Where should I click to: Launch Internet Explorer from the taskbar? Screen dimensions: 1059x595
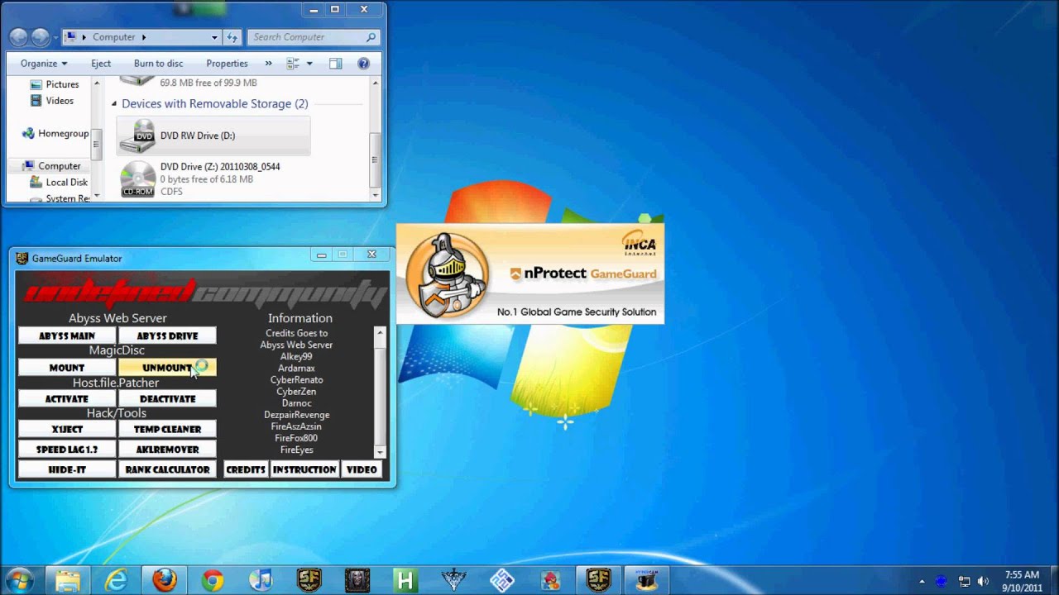pos(117,580)
